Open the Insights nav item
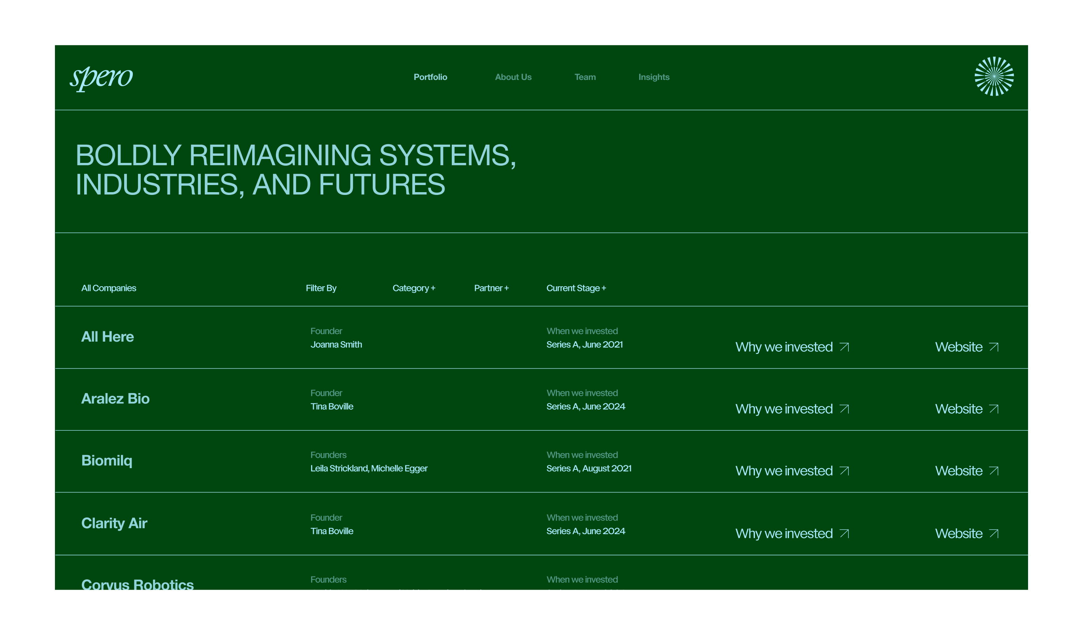 [x=654, y=77]
